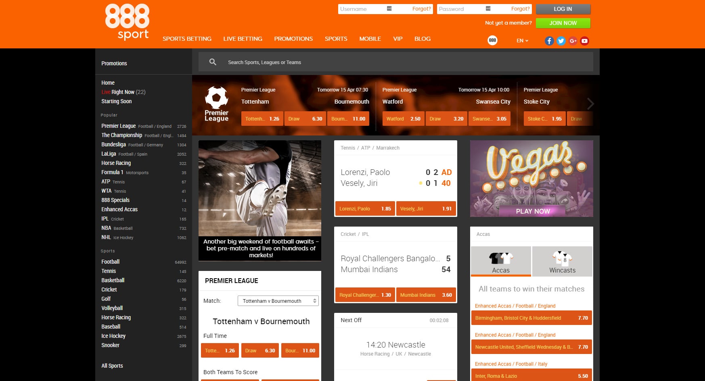Go to Home in the sidebar
The height and width of the screenshot is (381, 705).
tap(108, 83)
